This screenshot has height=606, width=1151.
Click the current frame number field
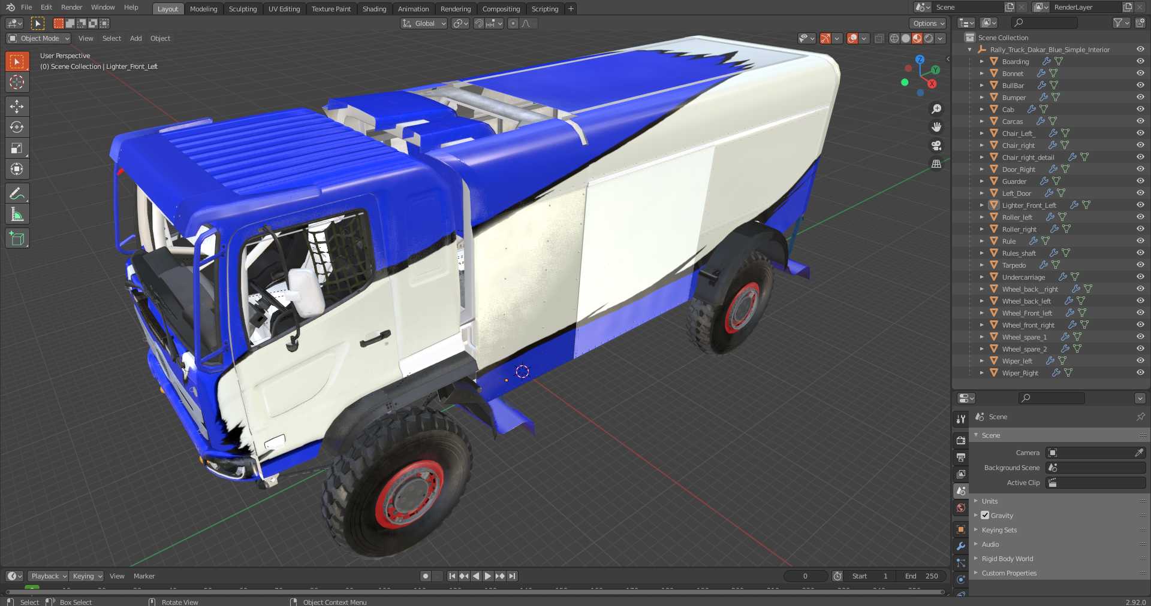pos(805,576)
